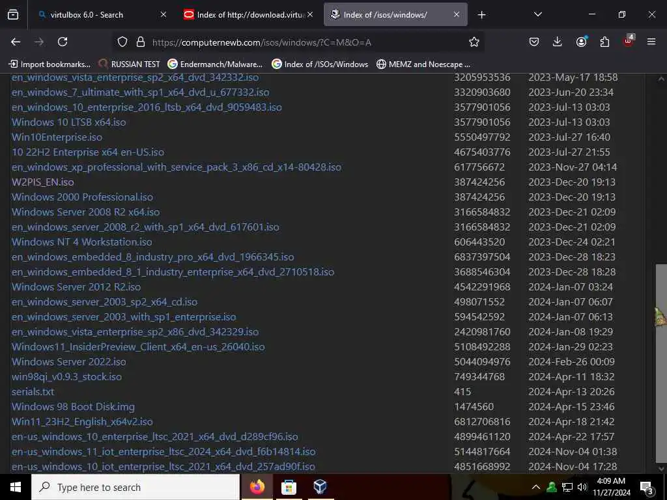This screenshot has height=500, width=667.
Task: Open serials.txt file link
Action: click(x=33, y=391)
